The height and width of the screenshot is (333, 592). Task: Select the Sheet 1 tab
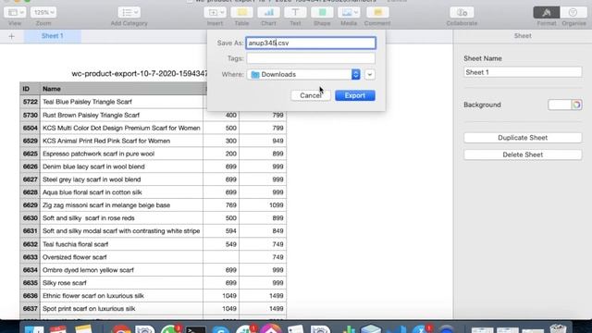point(53,36)
